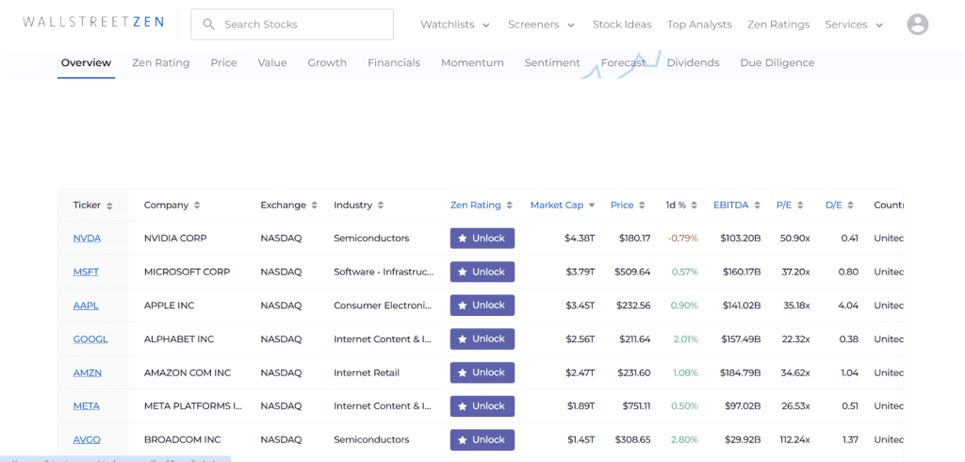Click the Zen Rating column header
Viewport: 965px width, 462px height.
click(x=475, y=206)
